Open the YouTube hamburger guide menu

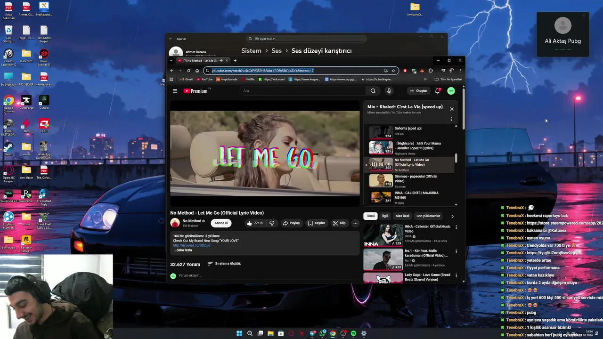[175, 91]
